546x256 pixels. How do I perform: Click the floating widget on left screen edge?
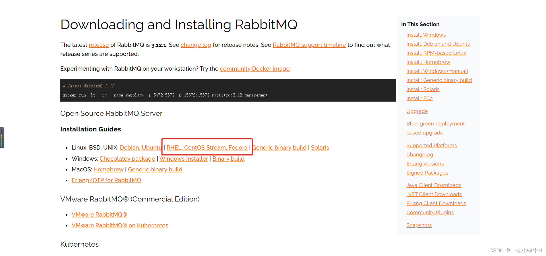pyautogui.click(x=2, y=138)
